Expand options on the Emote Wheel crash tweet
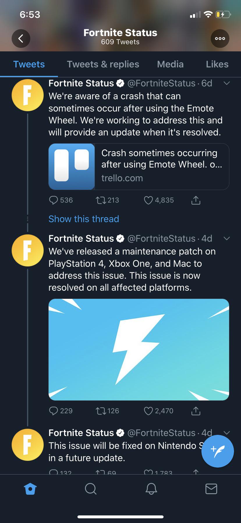This screenshot has height=523, width=241. point(227,83)
